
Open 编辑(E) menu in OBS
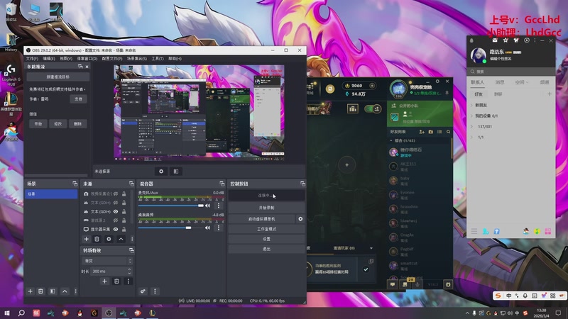coord(49,59)
